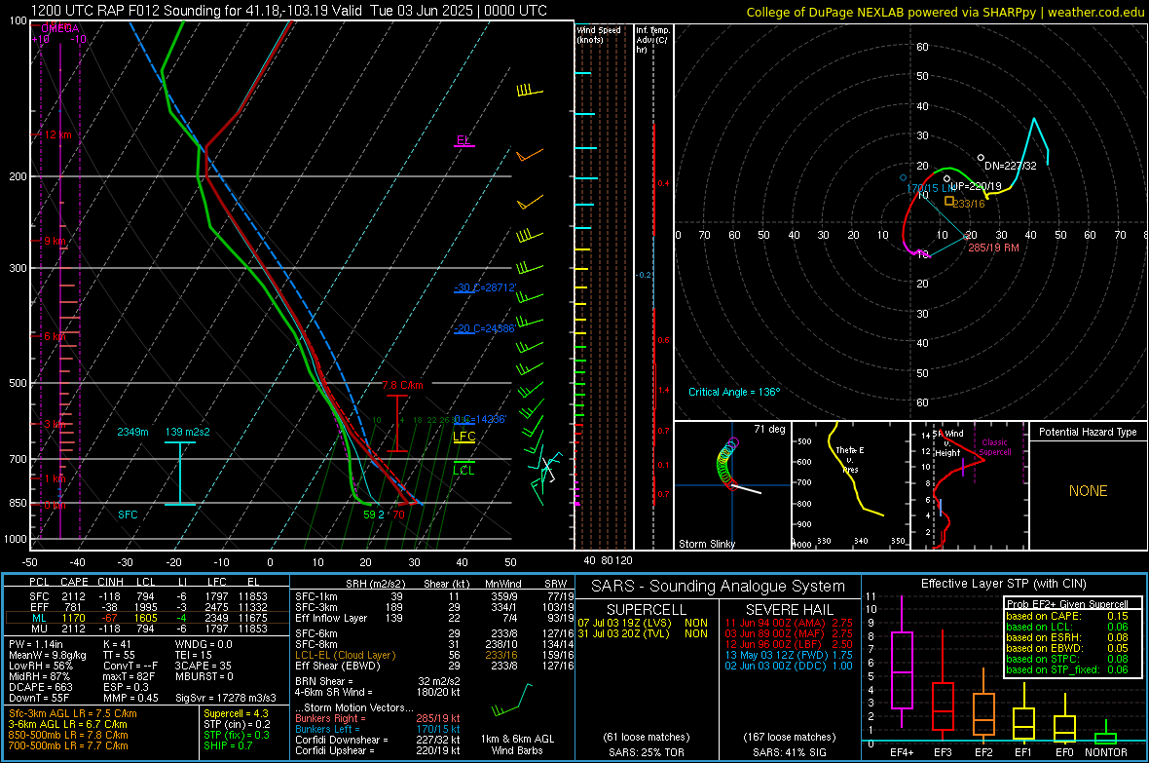Click the 139 m2s2 effective SRH label
1149x763 pixels.
point(187,432)
